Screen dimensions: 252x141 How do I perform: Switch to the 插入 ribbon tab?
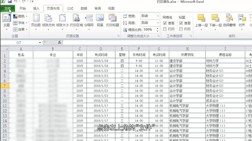pos(36,8)
